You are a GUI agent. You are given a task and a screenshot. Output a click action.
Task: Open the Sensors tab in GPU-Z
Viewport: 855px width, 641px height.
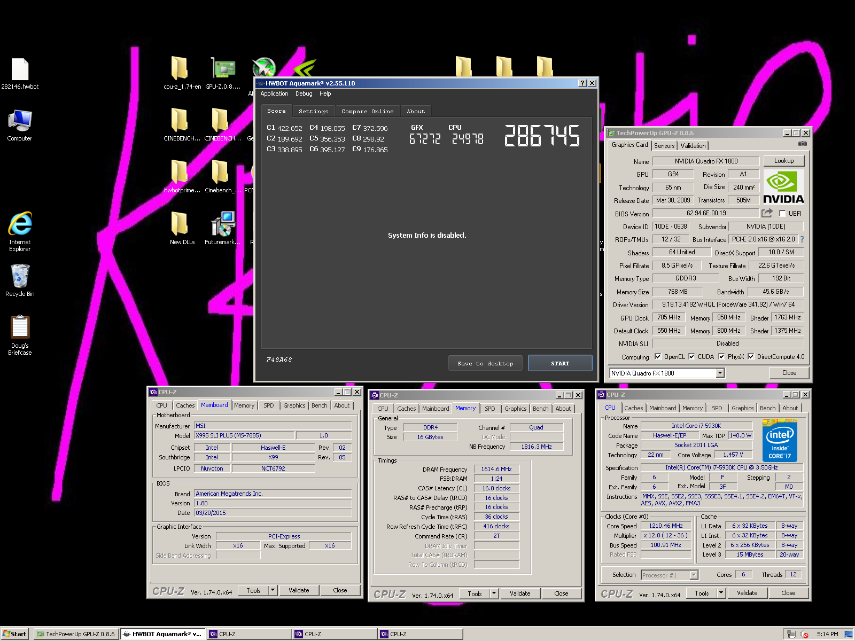[664, 145]
